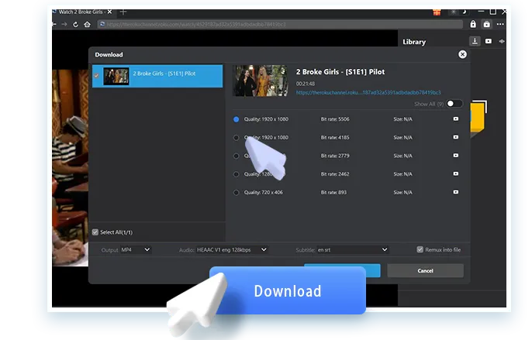This screenshot has width=532, height=340.
Task: Click the 00:21:48 duration text
Action: [306, 84]
